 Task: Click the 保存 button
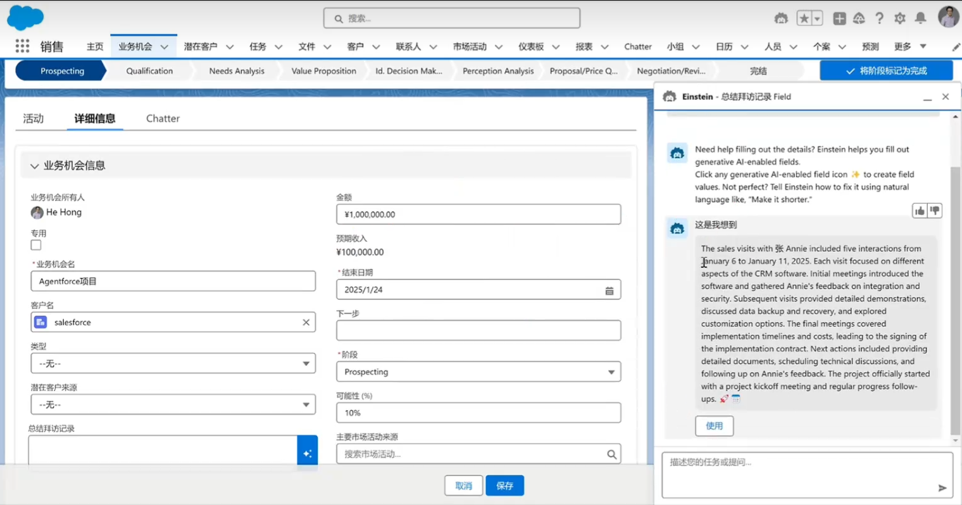pyautogui.click(x=505, y=485)
